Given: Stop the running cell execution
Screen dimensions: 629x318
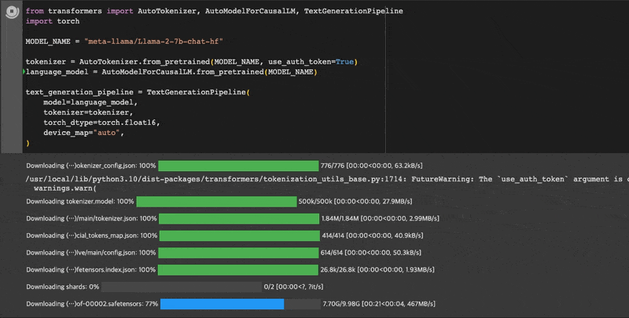Looking at the screenshot, I should (x=12, y=12).
